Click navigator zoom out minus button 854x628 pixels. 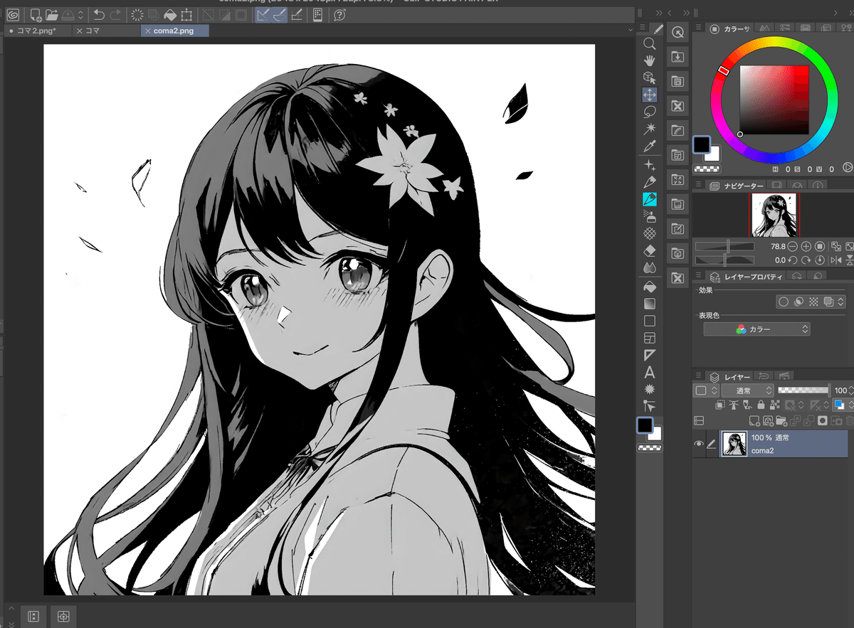pos(793,246)
